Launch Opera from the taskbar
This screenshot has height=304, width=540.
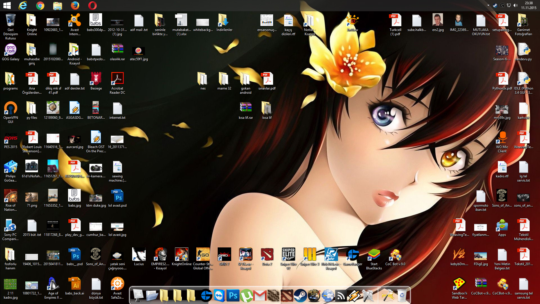[93, 5]
